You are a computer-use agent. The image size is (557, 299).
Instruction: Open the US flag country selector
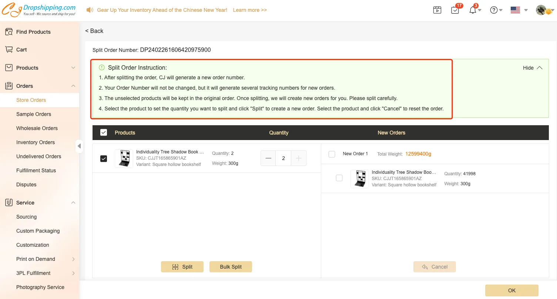pyautogui.click(x=515, y=10)
